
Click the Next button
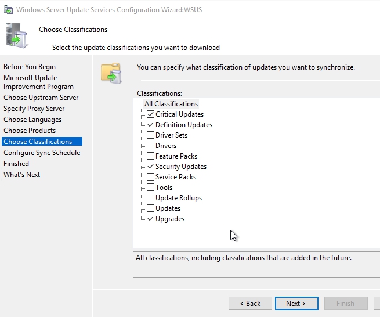(x=296, y=303)
